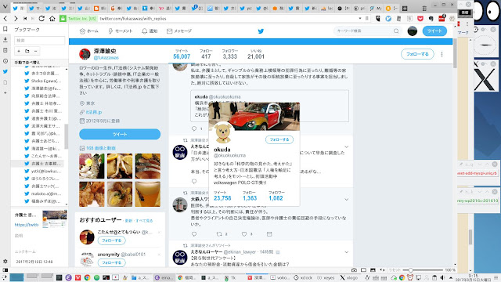
Task: Open the address bar URL dropdown arrow
Action: pos(360,19)
